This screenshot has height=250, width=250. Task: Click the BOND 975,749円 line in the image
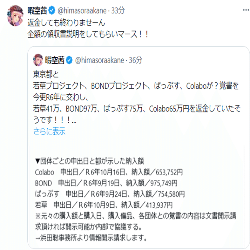(106, 183)
